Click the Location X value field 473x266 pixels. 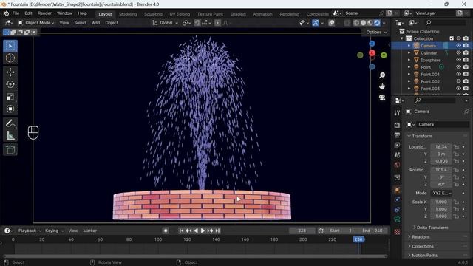click(x=441, y=147)
